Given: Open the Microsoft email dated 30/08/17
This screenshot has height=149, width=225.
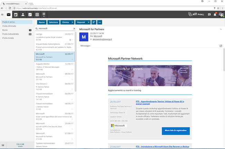Looking at the screenshot, I should coord(55,116).
